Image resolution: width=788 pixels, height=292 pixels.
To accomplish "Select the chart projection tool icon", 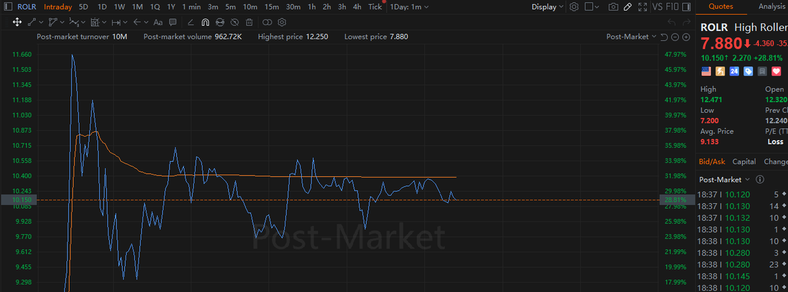I will coord(95,22).
